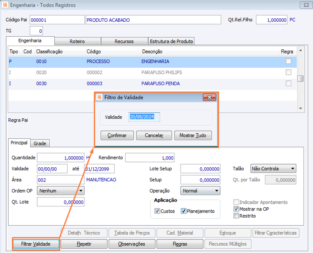Click the grid scrollbar down arrow
Viewport: 313px width, 253px height.
click(301, 108)
